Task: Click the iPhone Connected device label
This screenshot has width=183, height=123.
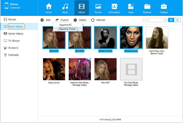Action: pyautogui.click(x=15, y=6)
